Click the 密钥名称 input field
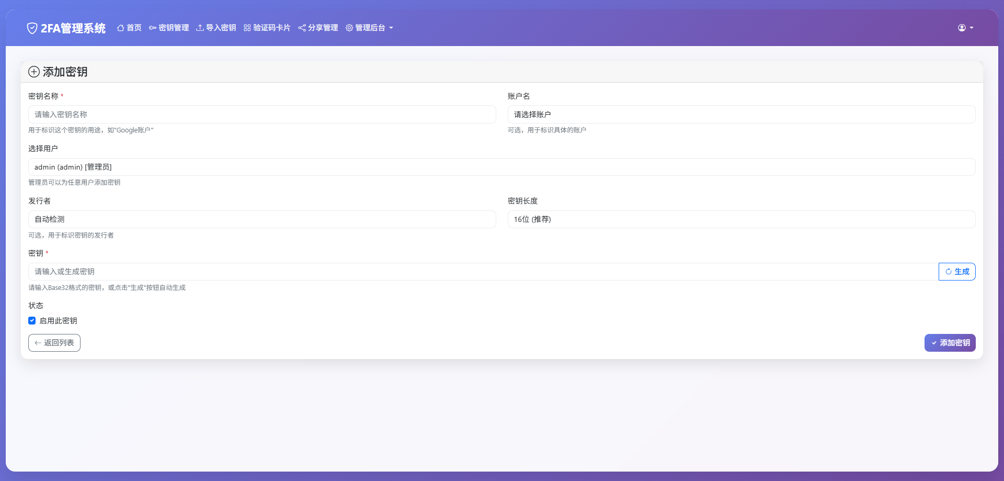The image size is (1004, 481). tap(263, 114)
